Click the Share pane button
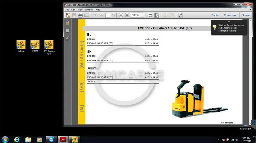The image size is (256, 143). tap(246, 15)
